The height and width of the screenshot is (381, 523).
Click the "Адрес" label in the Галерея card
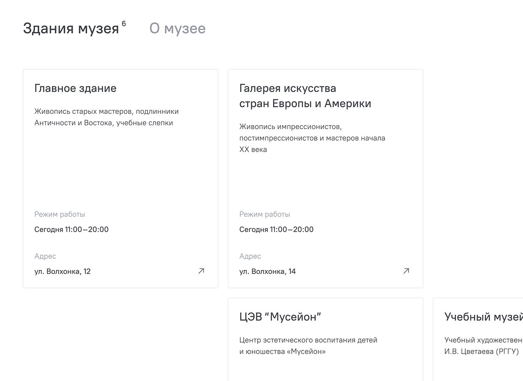(x=250, y=256)
